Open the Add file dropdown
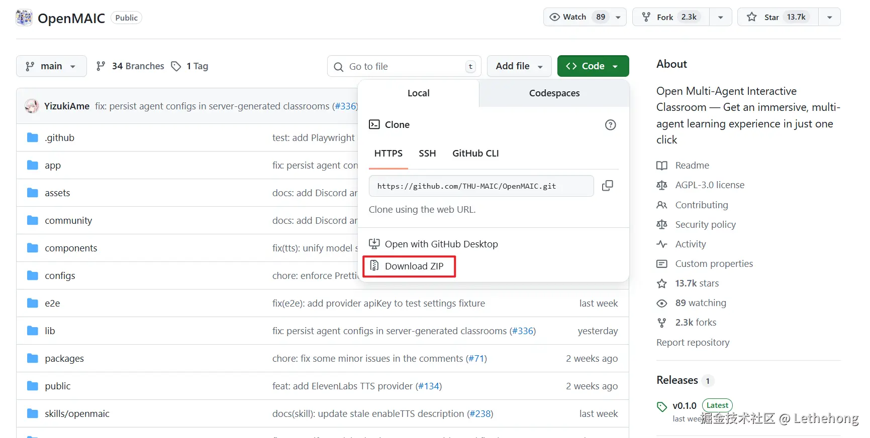The image size is (870, 438). [519, 66]
